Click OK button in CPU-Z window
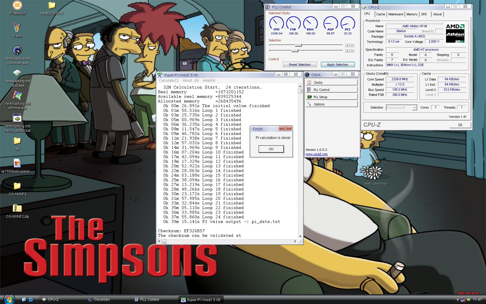486x304 pixels. coord(460,125)
